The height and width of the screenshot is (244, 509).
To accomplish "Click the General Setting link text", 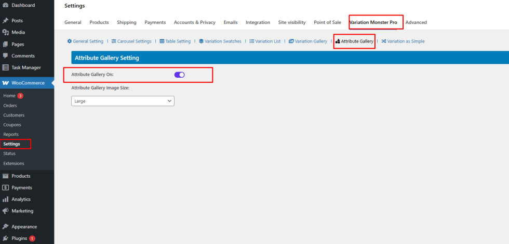I will [x=88, y=41].
